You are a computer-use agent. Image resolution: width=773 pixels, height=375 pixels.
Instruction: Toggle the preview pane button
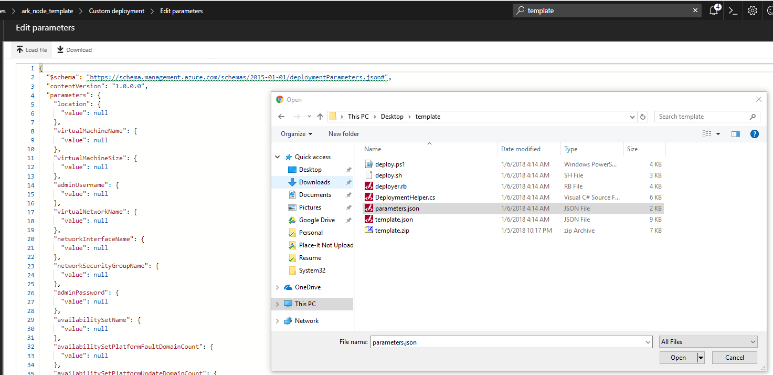(x=735, y=134)
